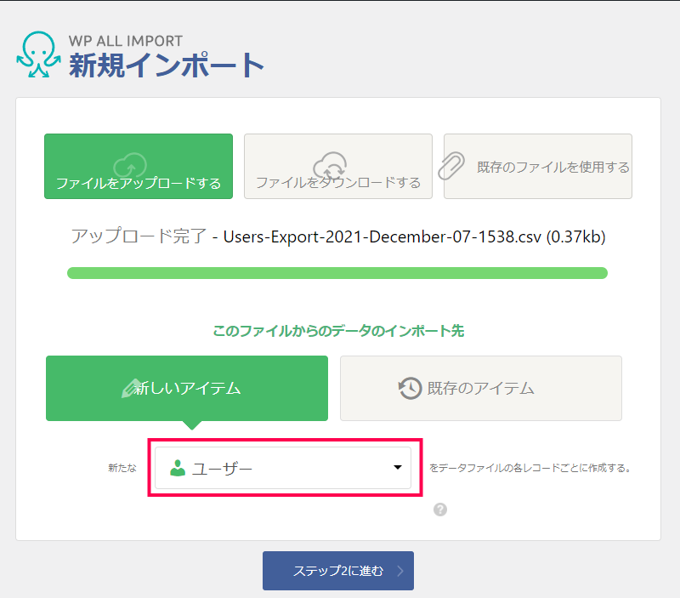This screenshot has height=598, width=680.
Task: Open the question mark help tooltip
Action: point(440,510)
